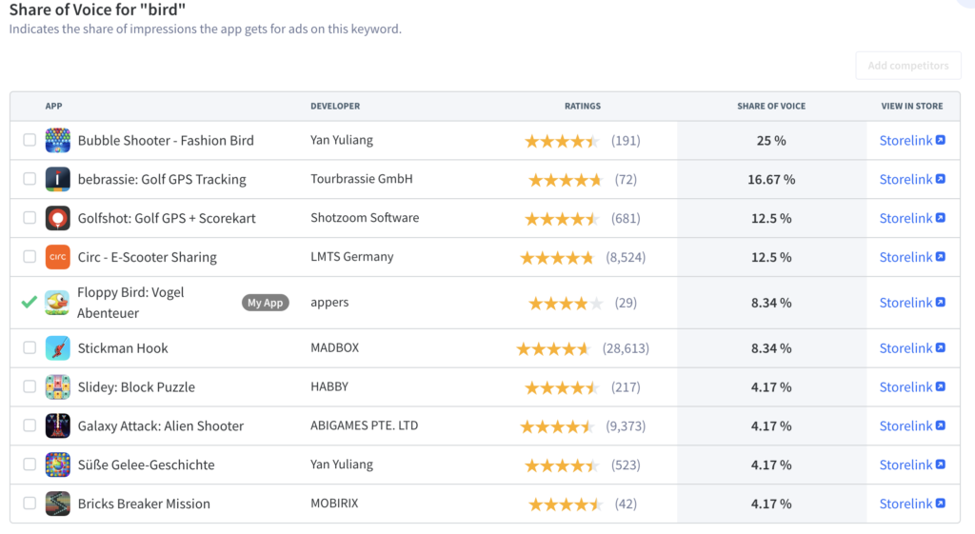Click the star rating of Galaxy Attack

coord(557,426)
